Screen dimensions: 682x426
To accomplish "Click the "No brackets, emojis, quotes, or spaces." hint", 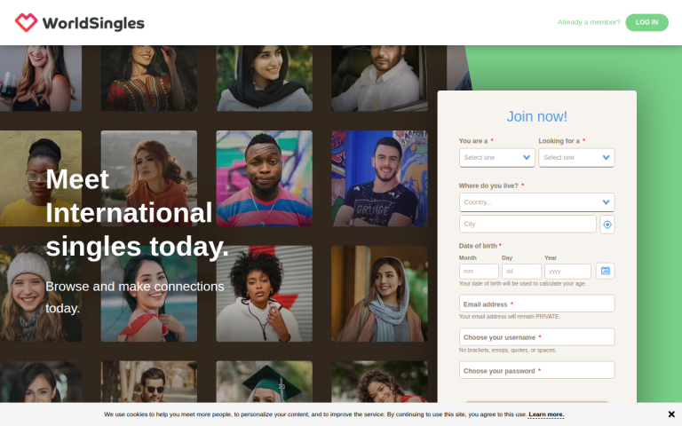I will click(x=508, y=350).
